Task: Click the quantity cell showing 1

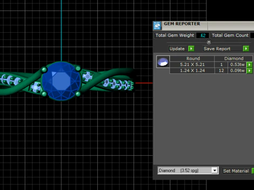Action: 221,64
